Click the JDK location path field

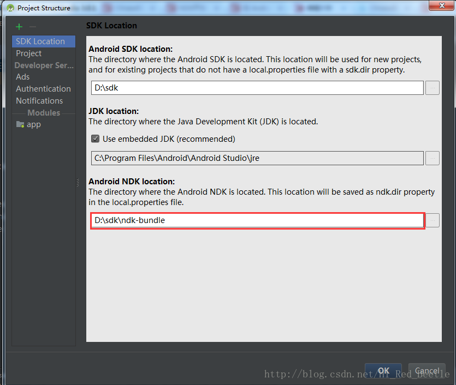click(x=257, y=158)
